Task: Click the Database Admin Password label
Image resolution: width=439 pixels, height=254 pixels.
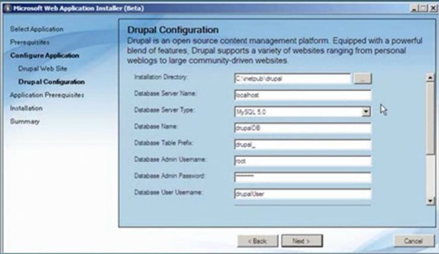Action: pyautogui.click(x=170, y=176)
